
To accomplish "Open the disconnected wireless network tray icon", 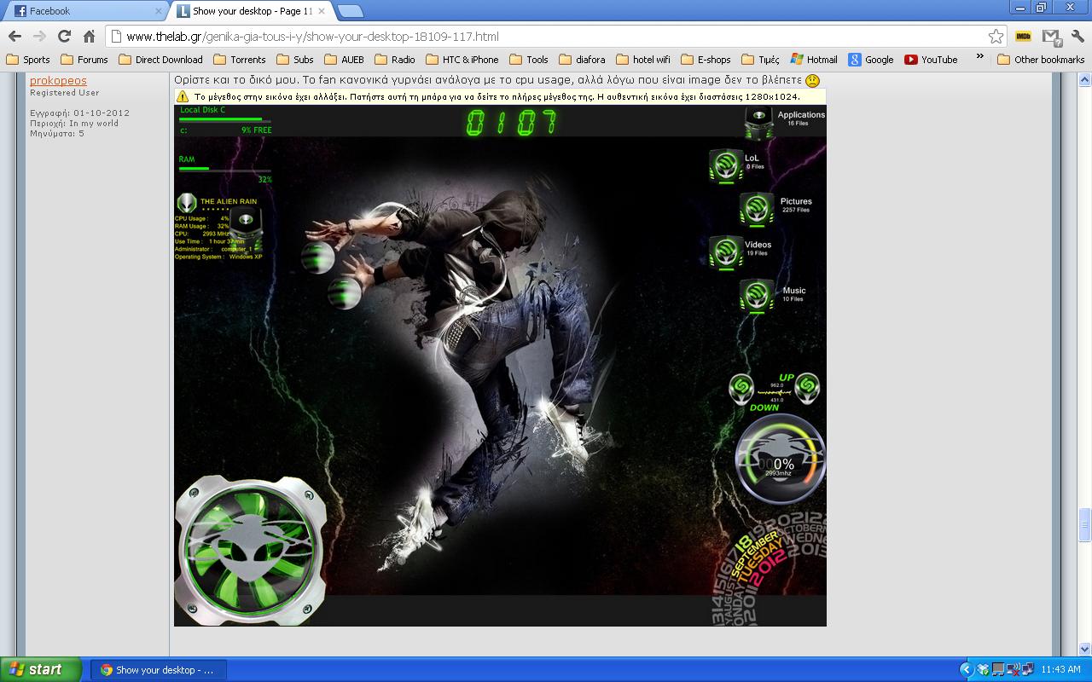I will (x=1012, y=669).
